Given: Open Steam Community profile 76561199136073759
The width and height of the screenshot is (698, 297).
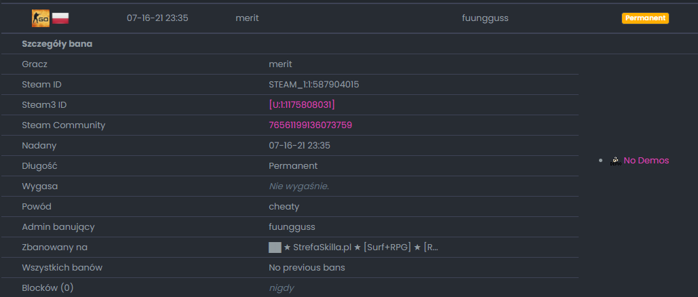Looking at the screenshot, I should click(310, 125).
